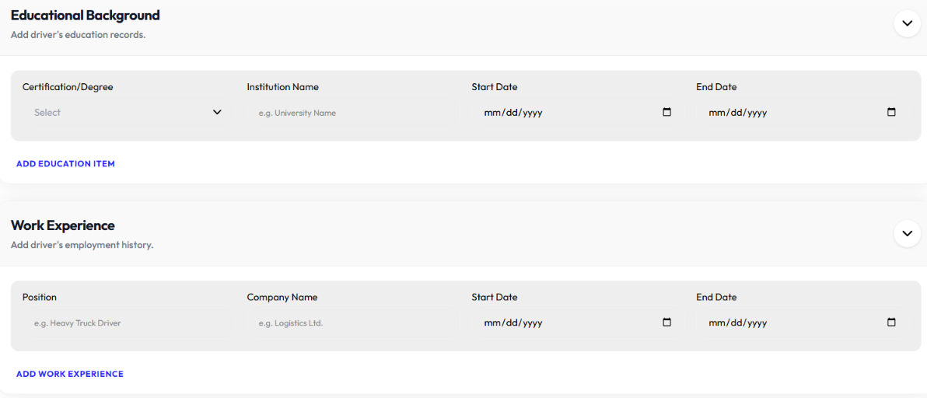
Task: Open calendar picker for education Start Date
Action: [x=667, y=112]
